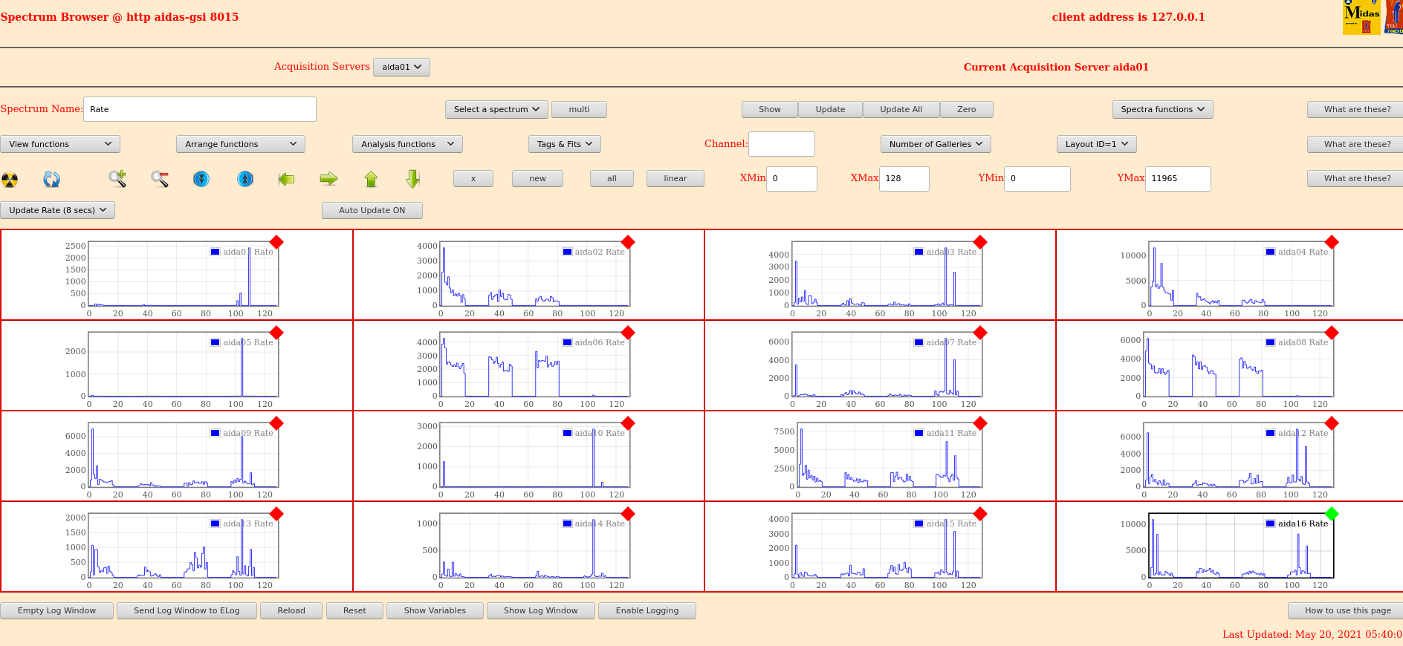Zoom in with the plus magnifier icon
The width and height of the screenshot is (1403, 646).
[117, 178]
